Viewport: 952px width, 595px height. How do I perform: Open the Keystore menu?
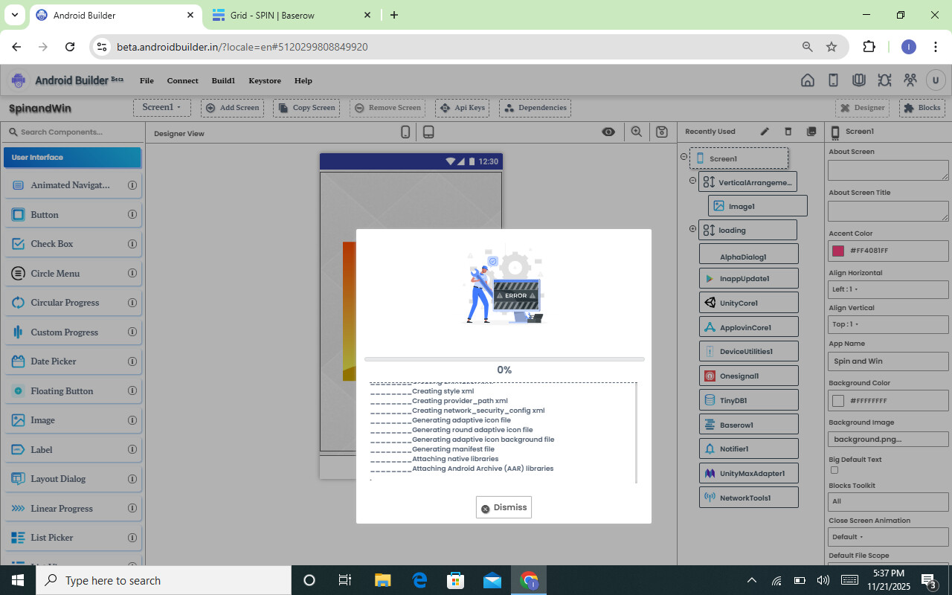tap(265, 80)
